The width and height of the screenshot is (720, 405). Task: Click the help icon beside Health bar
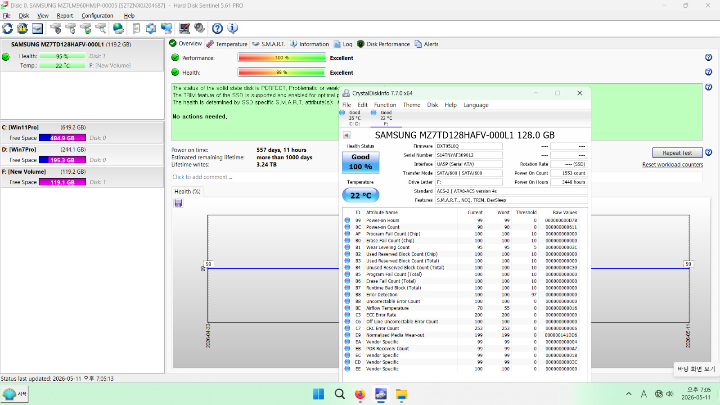(x=709, y=72)
